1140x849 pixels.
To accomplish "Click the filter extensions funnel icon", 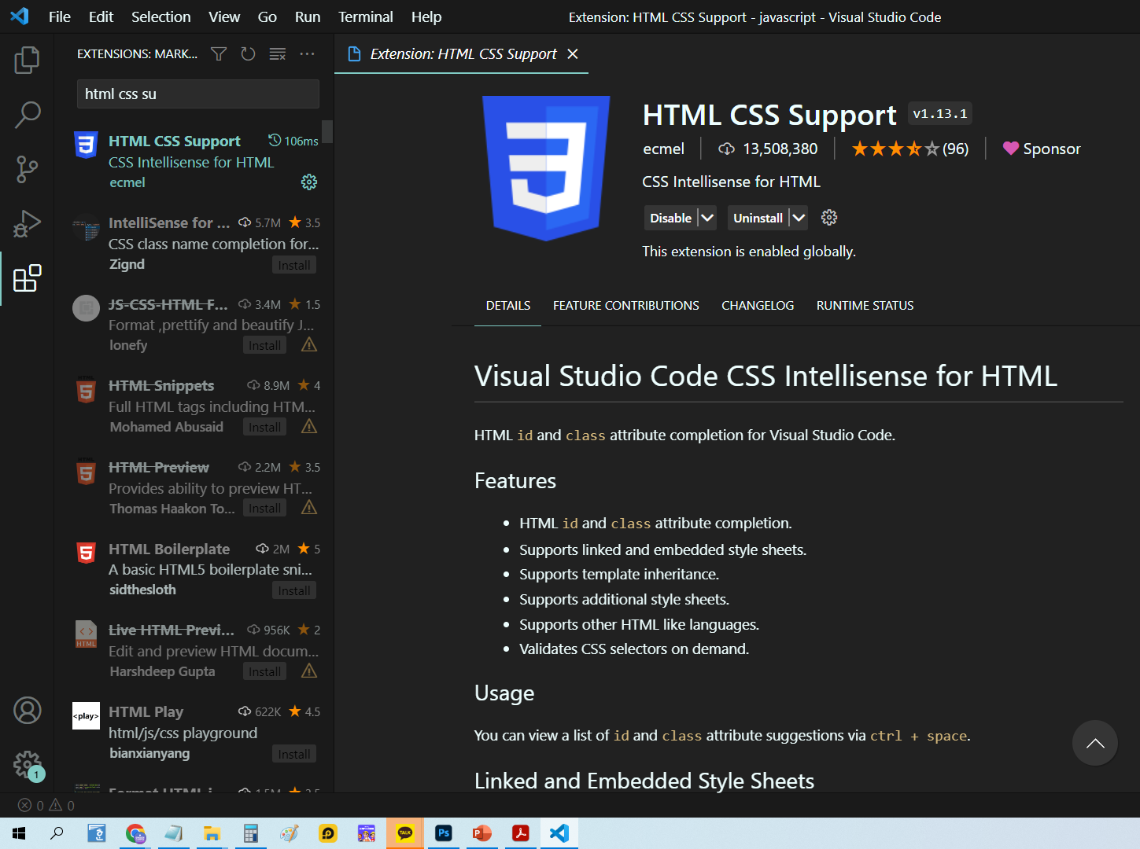I will click(219, 53).
